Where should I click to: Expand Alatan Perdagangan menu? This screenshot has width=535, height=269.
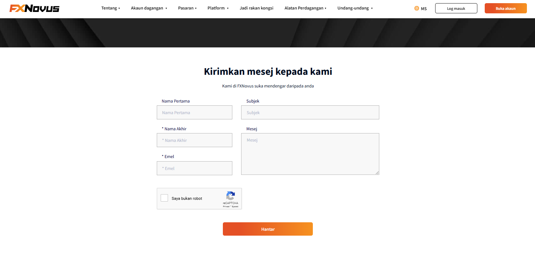(305, 8)
